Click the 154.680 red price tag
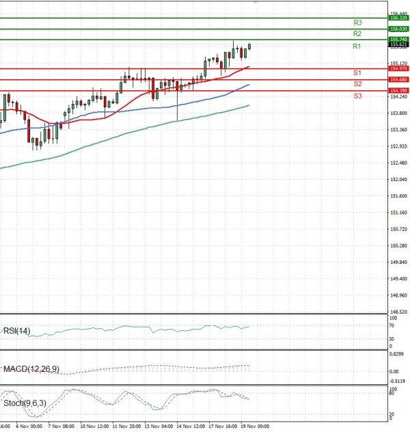This screenshot has width=410, height=432. point(398,80)
